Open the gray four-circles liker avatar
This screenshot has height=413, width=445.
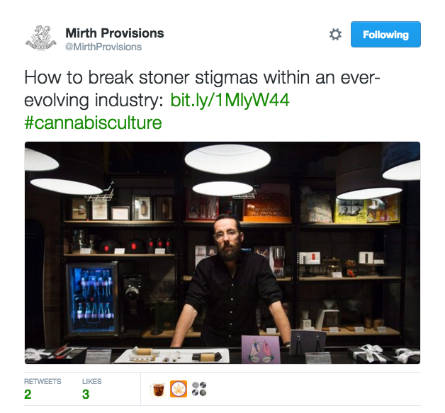(199, 389)
